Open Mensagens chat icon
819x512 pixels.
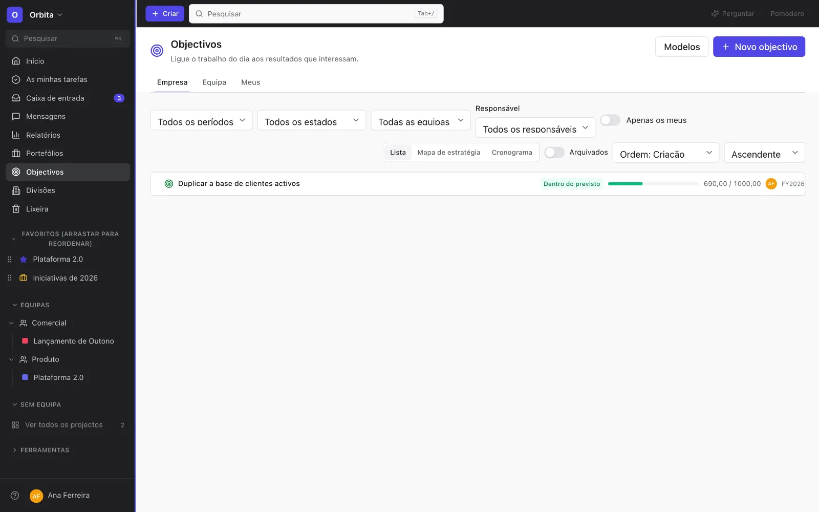pos(16,116)
